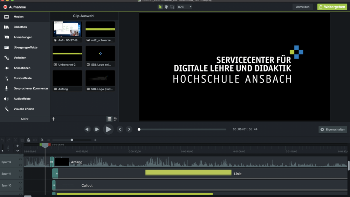Image resolution: width=350 pixels, height=197 pixels.
Task: Open the Gesprochener Kommentar tab
Action: point(25,88)
